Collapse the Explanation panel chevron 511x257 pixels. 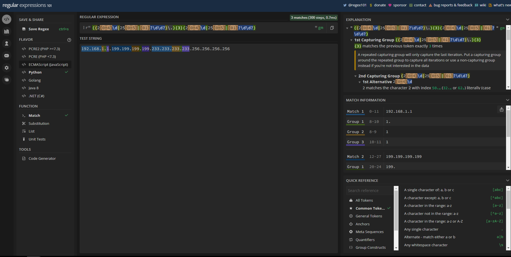[507, 20]
